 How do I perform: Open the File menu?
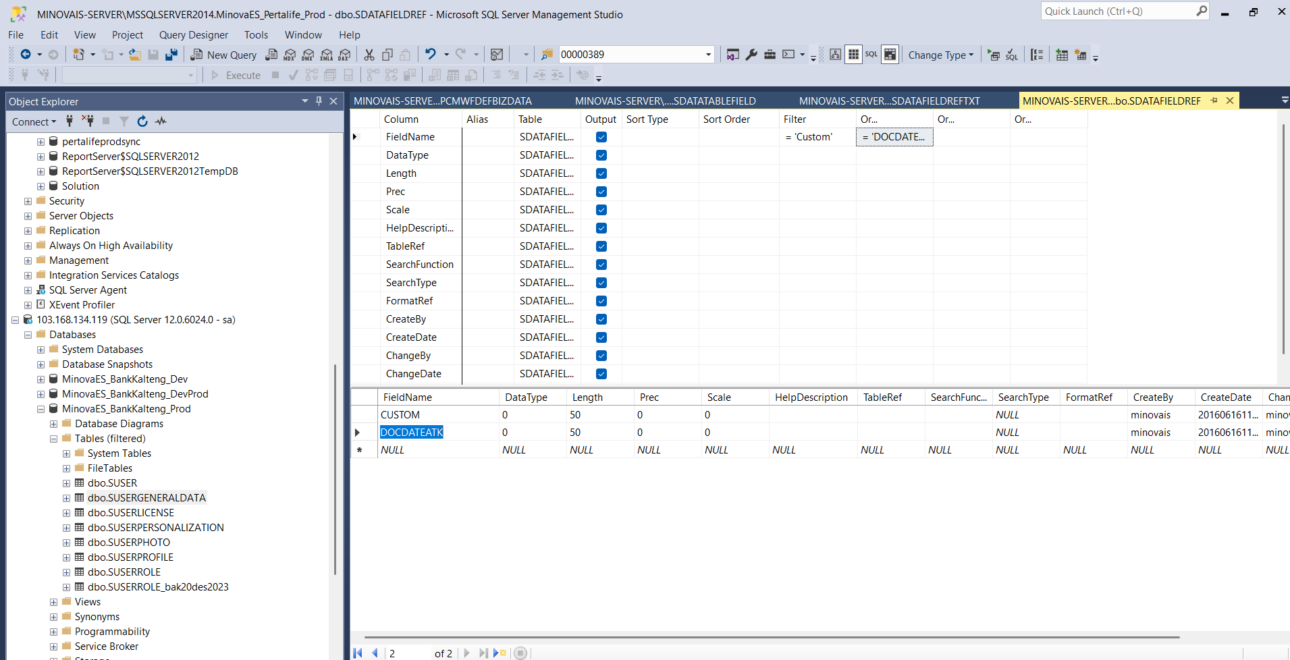pos(16,34)
